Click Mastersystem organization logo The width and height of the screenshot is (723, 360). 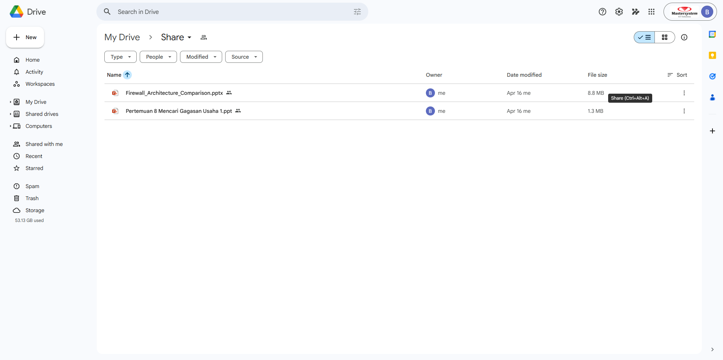(x=684, y=12)
